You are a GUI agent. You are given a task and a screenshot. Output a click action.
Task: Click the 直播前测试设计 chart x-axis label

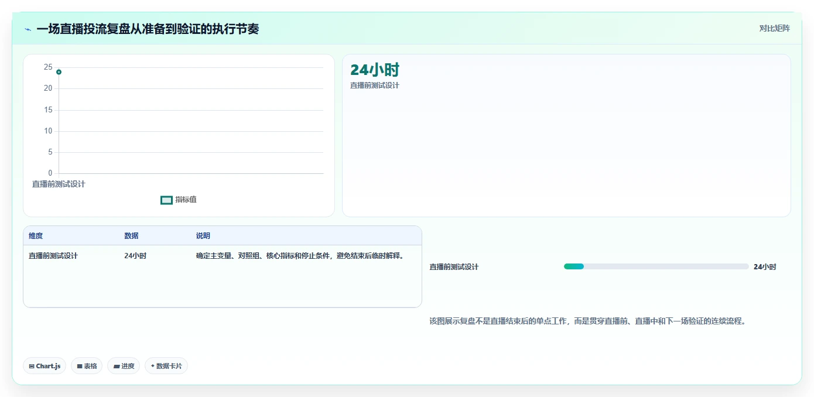(x=59, y=184)
